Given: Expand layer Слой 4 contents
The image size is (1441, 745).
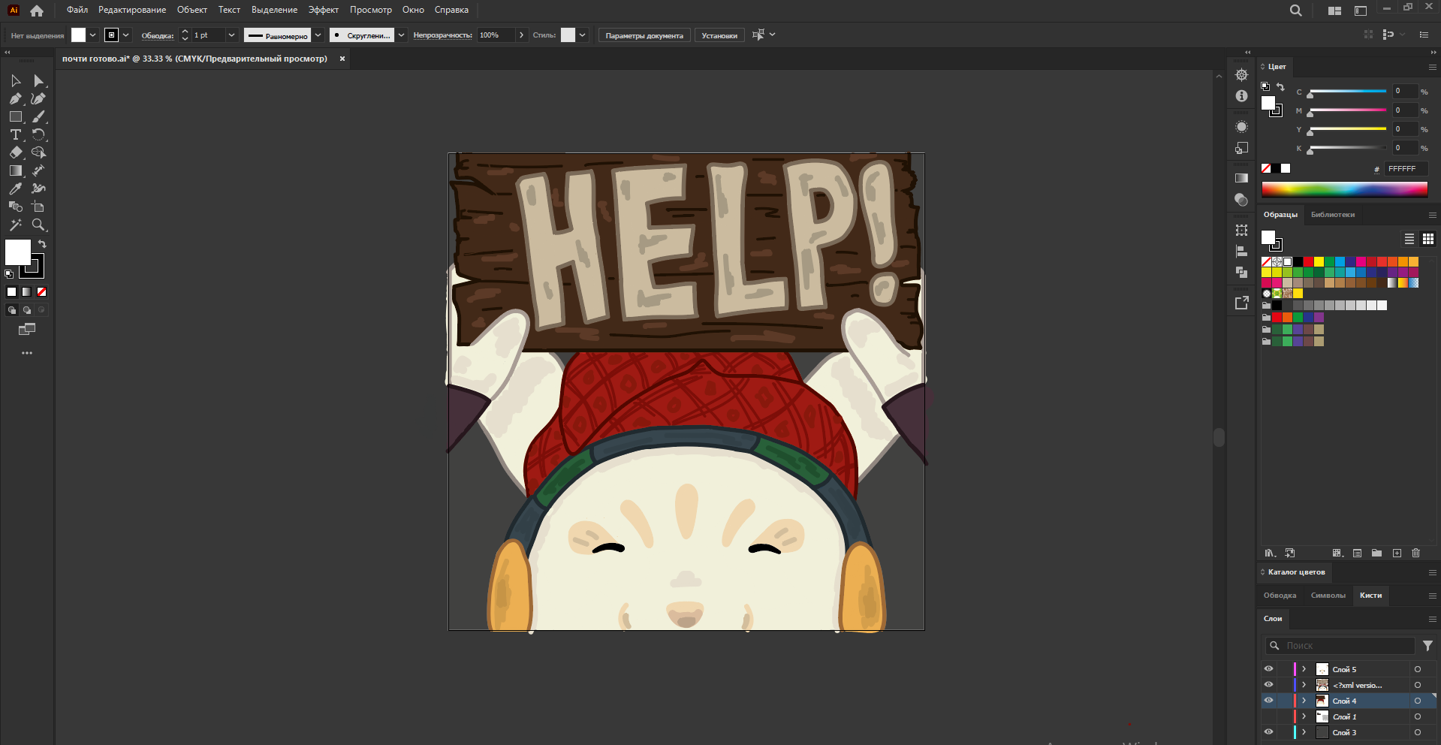Looking at the screenshot, I should pyautogui.click(x=1304, y=701).
